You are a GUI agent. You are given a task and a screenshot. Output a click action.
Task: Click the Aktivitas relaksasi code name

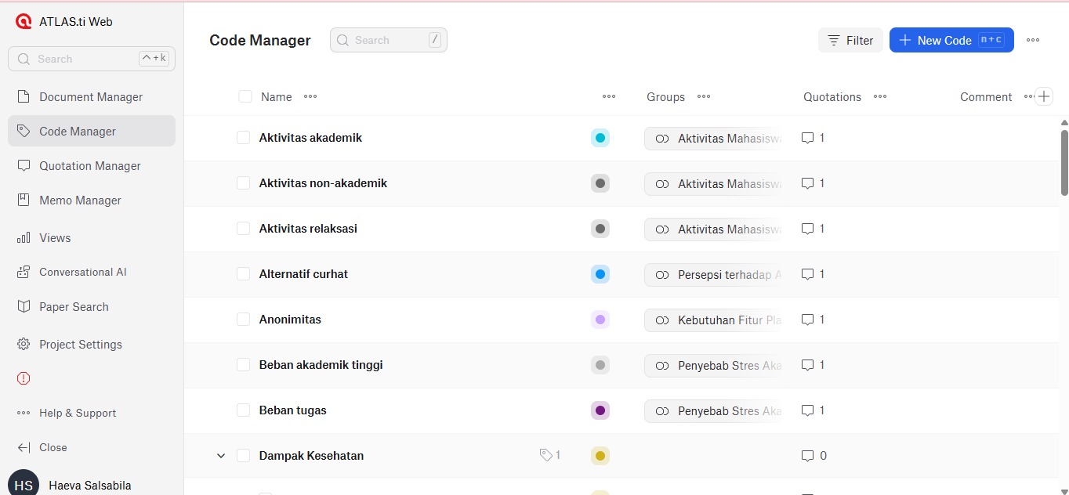pos(308,229)
